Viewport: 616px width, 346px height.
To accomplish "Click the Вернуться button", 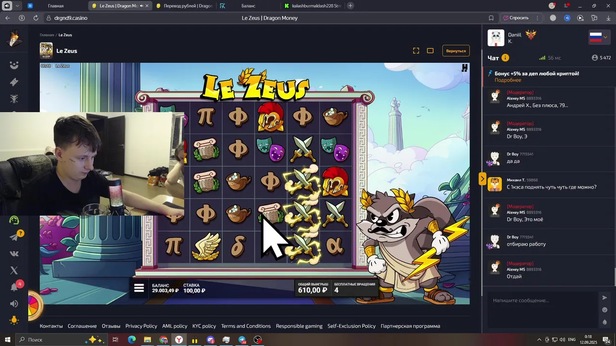I will (x=456, y=50).
